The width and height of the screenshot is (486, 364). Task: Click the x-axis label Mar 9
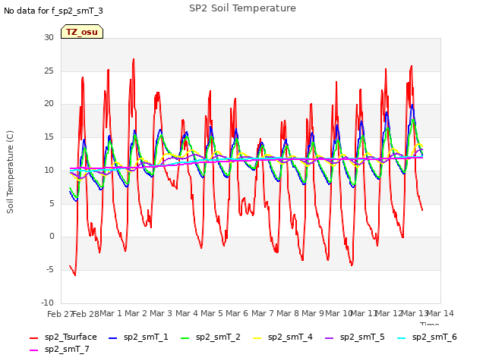pos(313,313)
